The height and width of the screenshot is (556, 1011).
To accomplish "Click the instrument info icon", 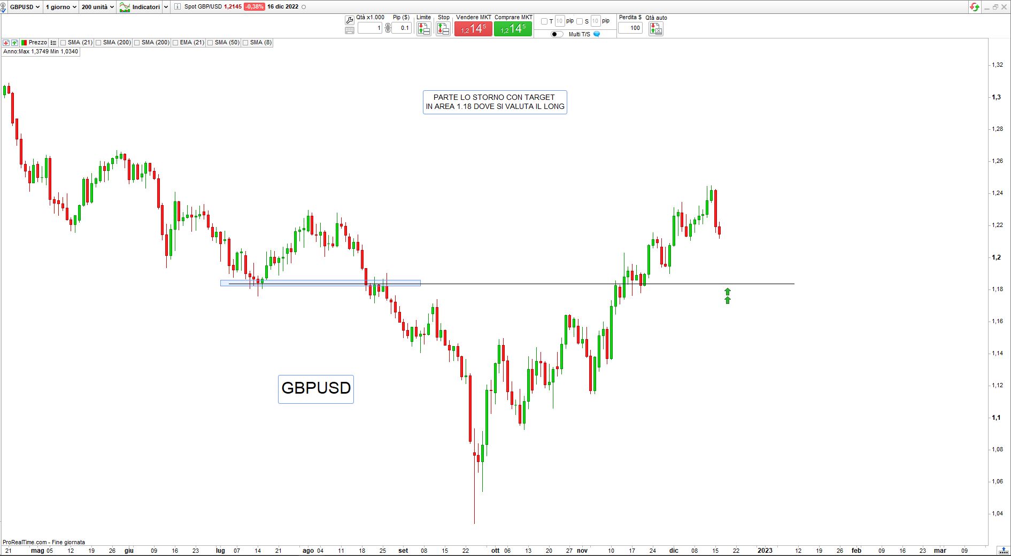I will coord(177,7).
